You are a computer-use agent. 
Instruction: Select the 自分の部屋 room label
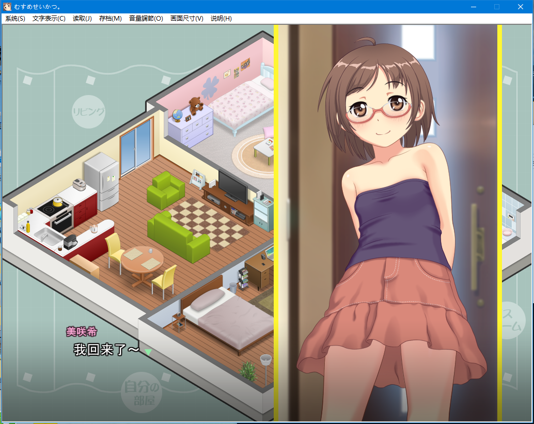point(142,392)
